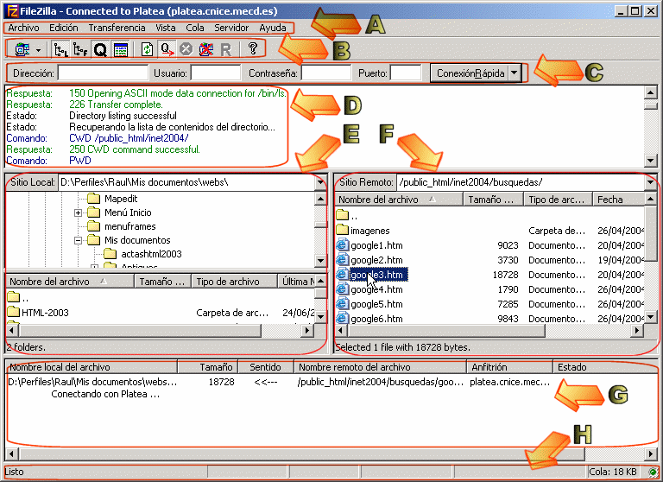663x482 pixels.
Task: Open the imagenes folder in remote list
Action: 369,231
